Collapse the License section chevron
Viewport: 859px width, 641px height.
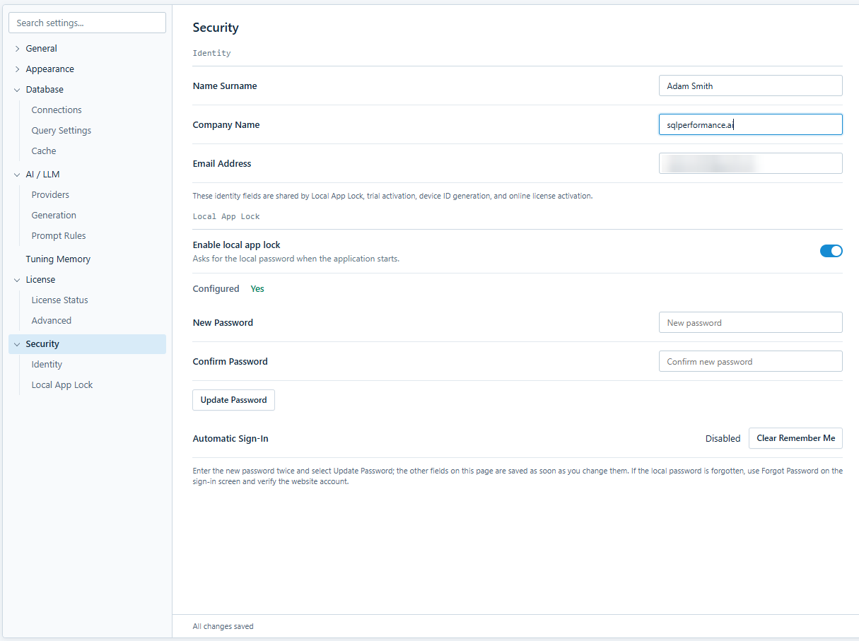click(x=17, y=280)
